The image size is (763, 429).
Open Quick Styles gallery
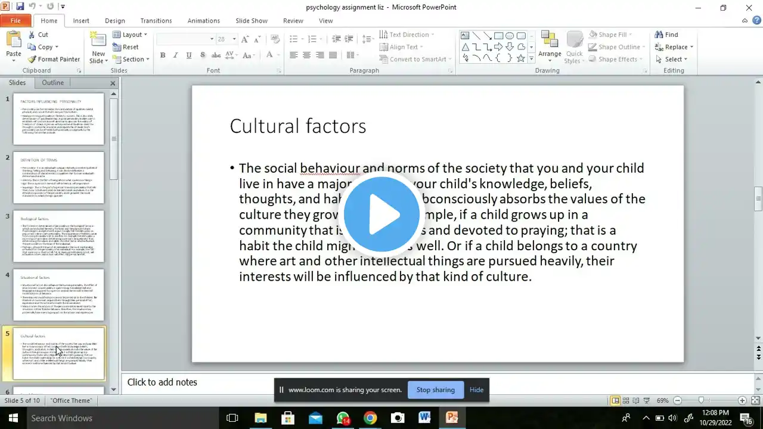574,48
